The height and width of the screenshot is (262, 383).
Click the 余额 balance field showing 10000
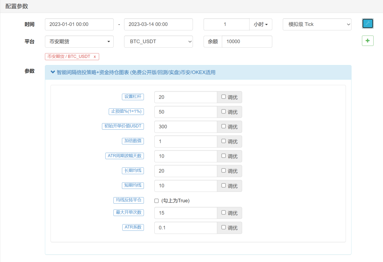click(x=247, y=42)
